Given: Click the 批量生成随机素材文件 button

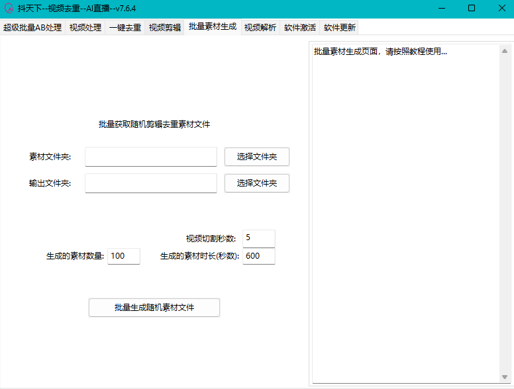Looking at the screenshot, I should pyautogui.click(x=154, y=308).
